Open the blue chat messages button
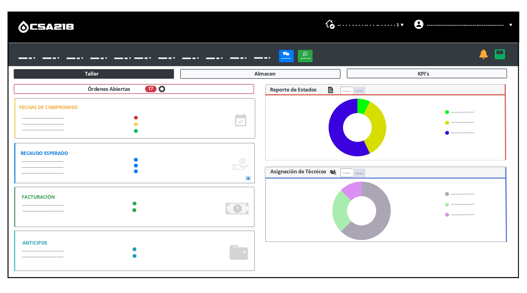This screenshot has height=293, width=527. pos(286,56)
